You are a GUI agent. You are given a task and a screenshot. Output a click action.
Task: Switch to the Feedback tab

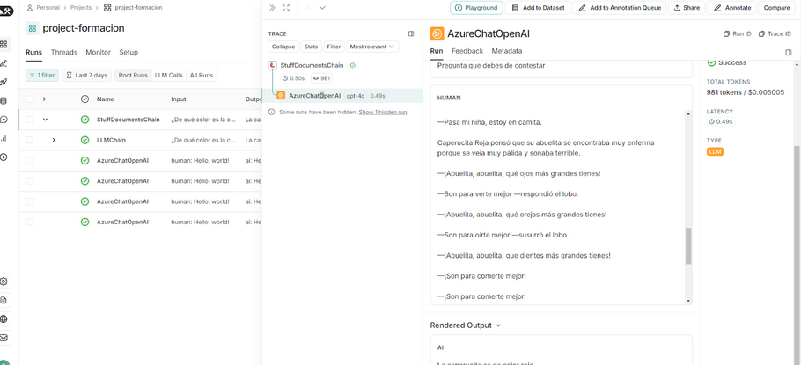tap(467, 51)
